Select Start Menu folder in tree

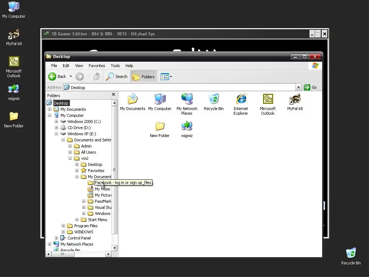(97, 220)
